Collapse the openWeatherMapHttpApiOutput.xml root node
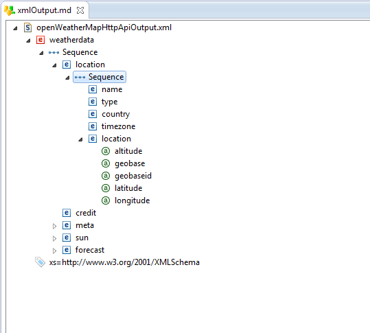 15,29
